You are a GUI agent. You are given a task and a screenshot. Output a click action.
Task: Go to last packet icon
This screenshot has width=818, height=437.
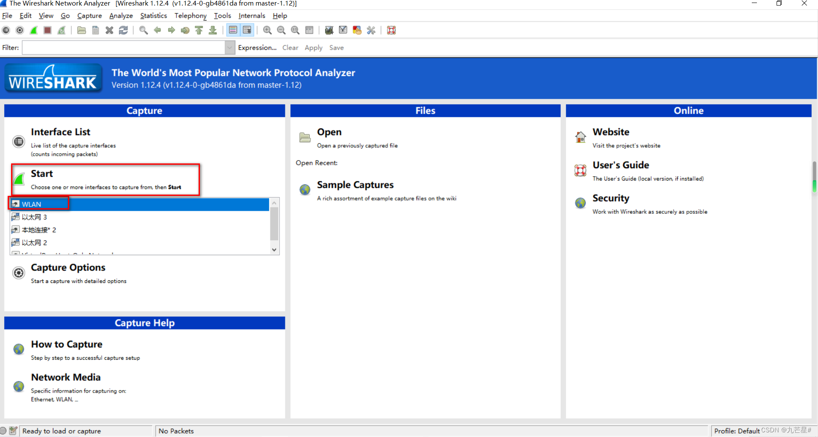213,30
